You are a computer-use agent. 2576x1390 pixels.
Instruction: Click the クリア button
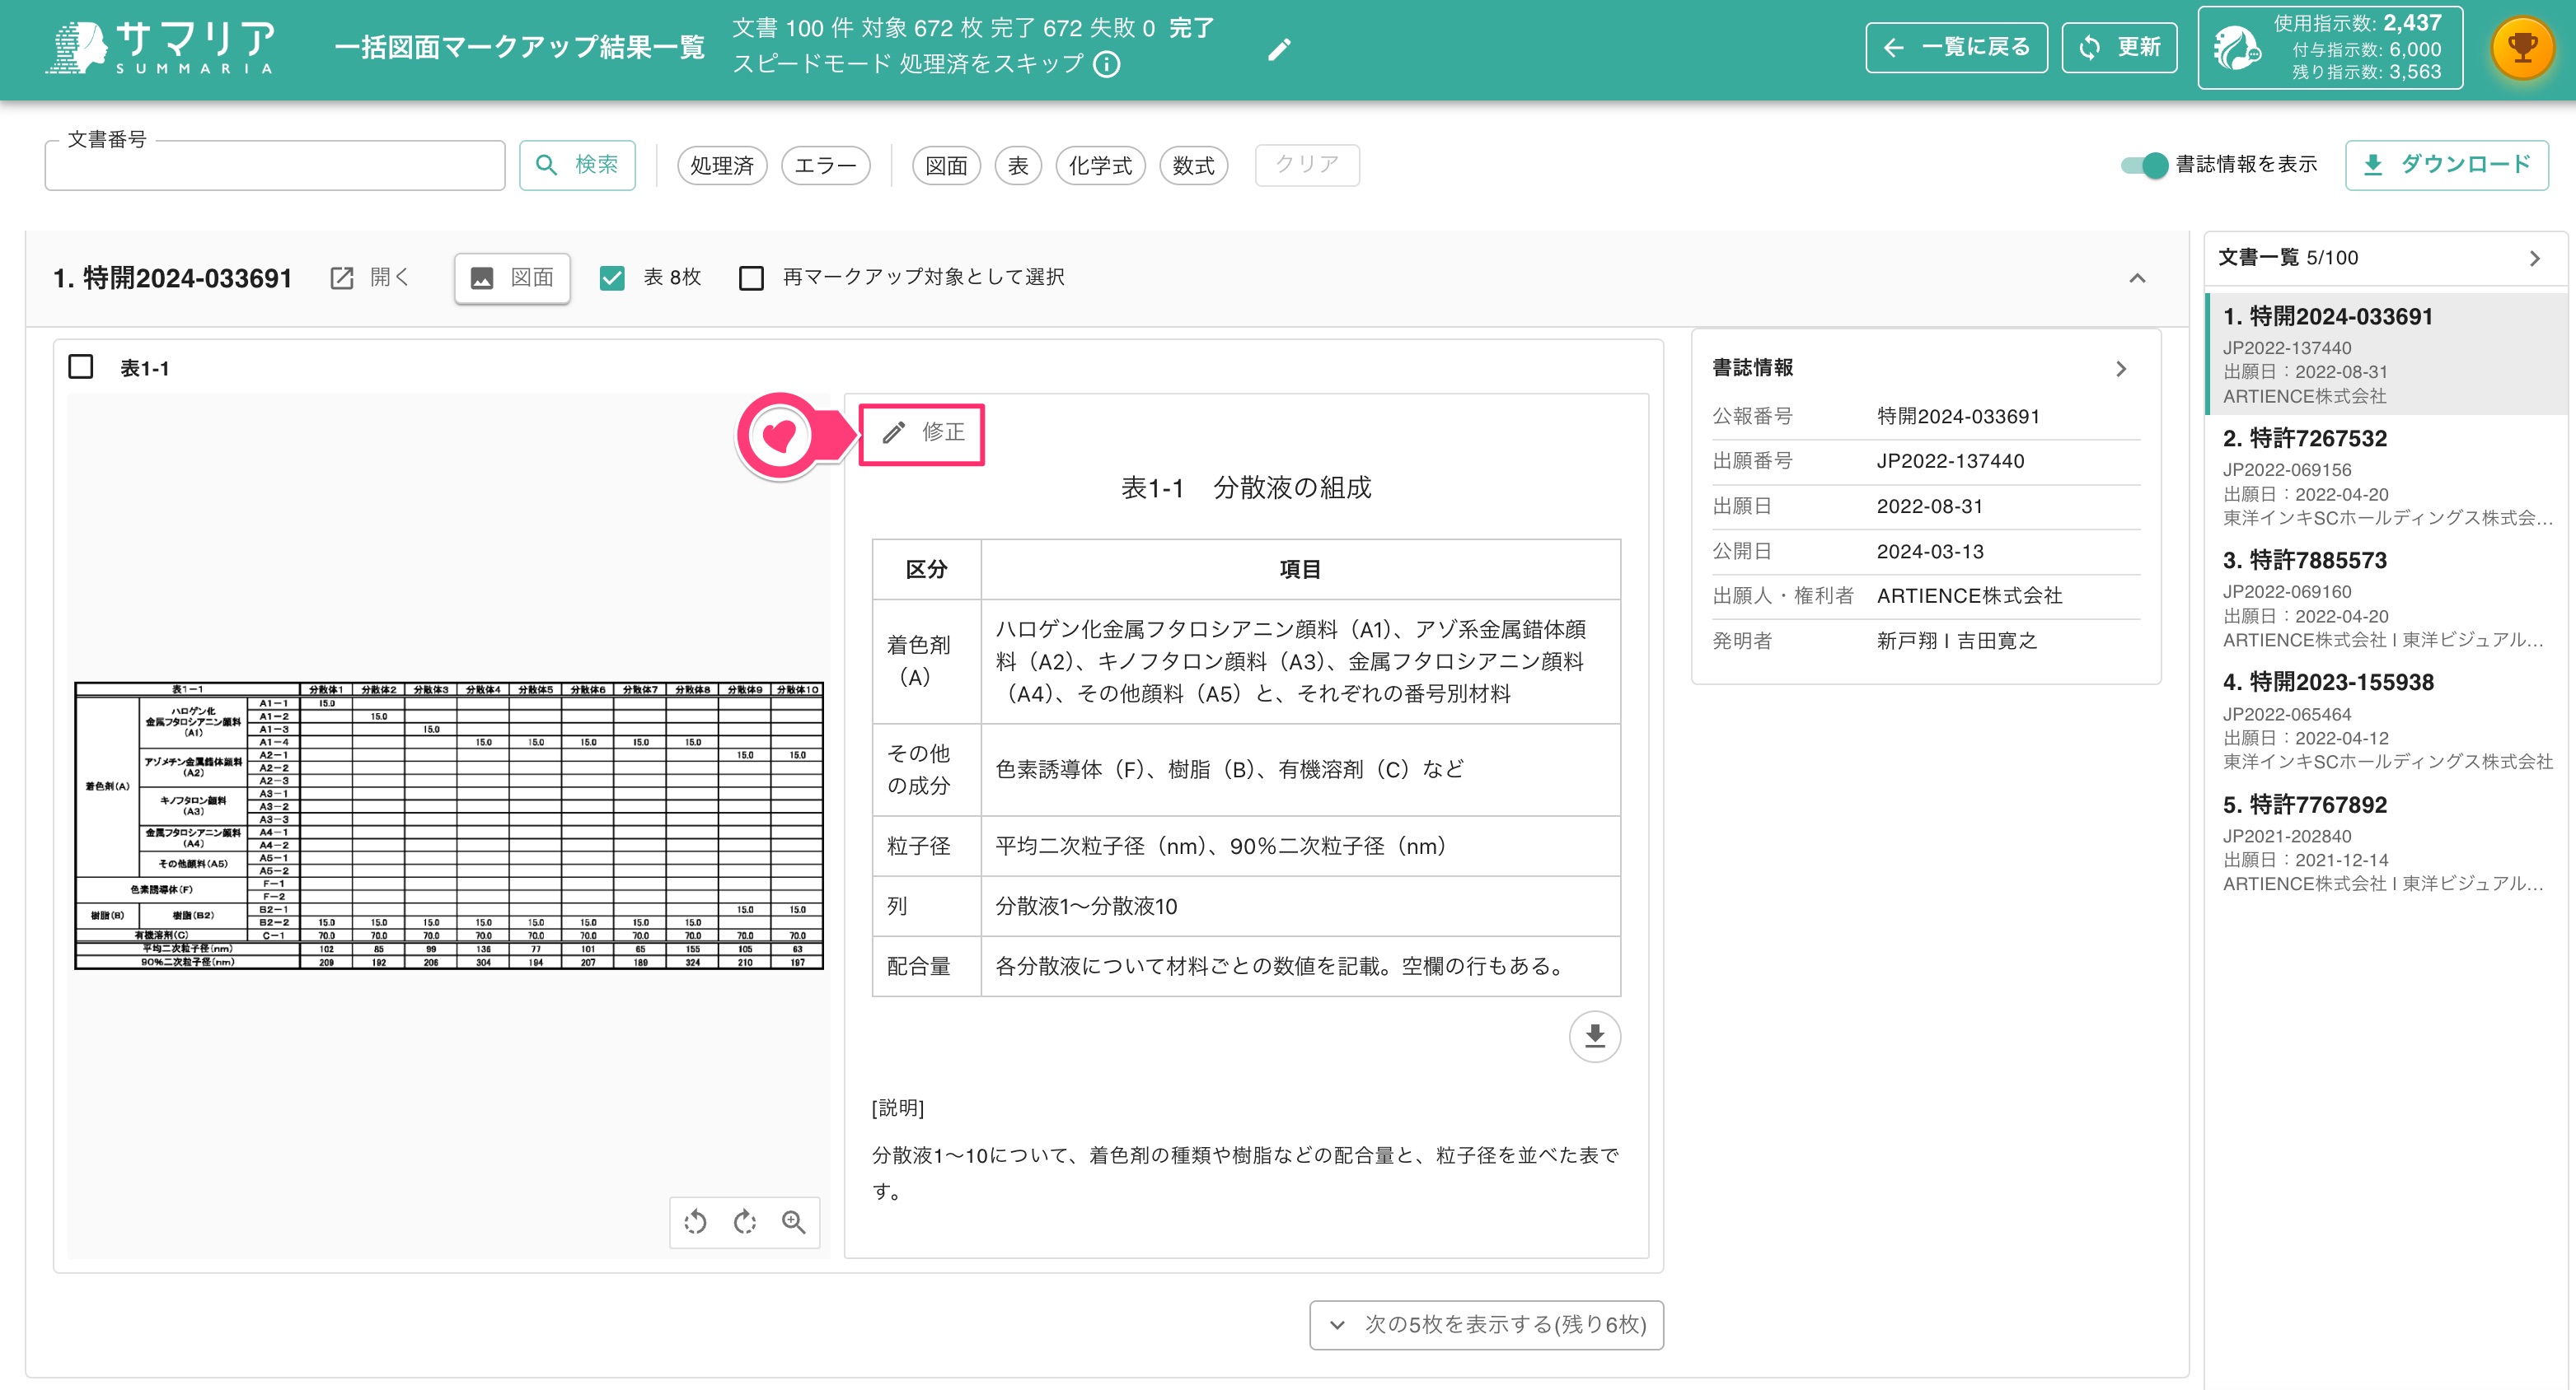click(1306, 165)
